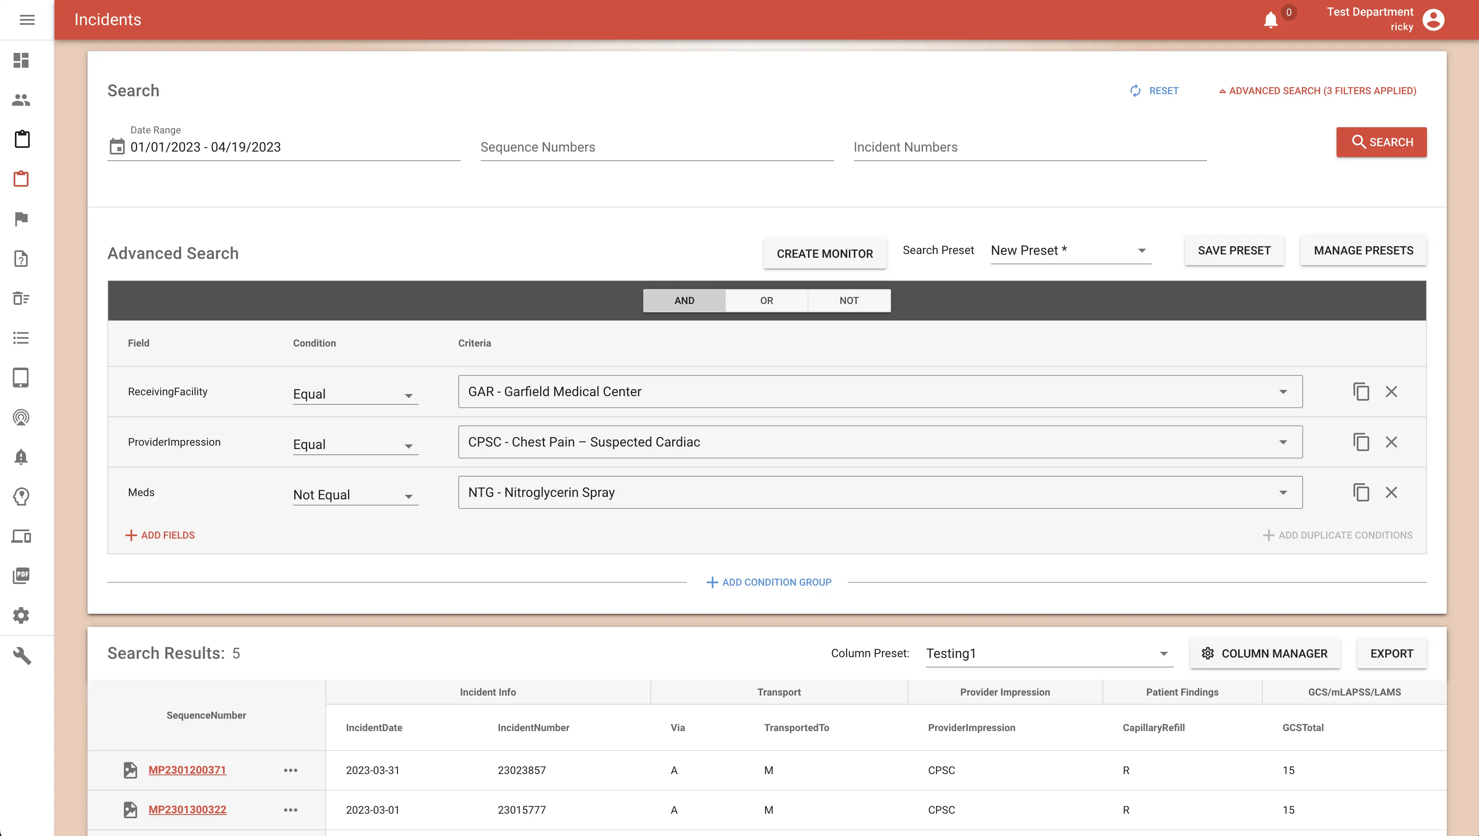Screen dimensions: 1479x836
Task: Click the GCSTotal column header
Action: click(1303, 727)
